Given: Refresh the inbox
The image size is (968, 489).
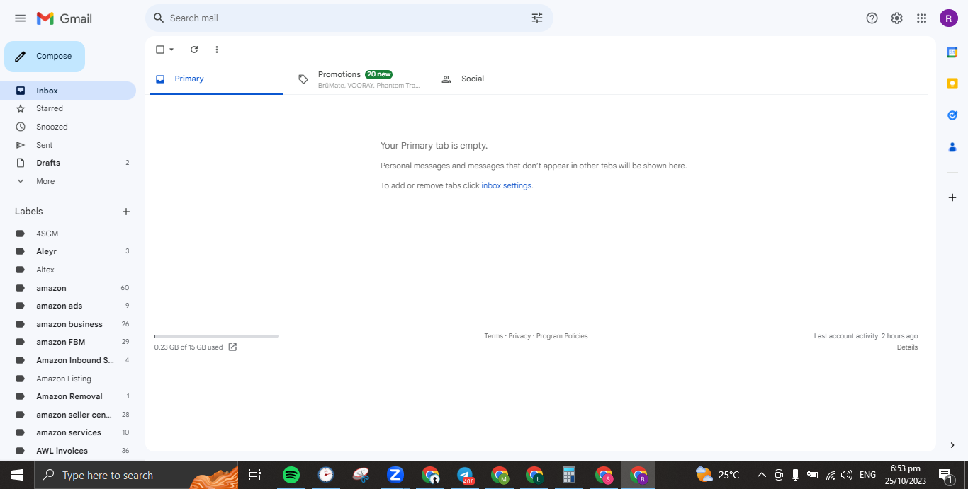Looking at the screenshot, I should point(194,50).
